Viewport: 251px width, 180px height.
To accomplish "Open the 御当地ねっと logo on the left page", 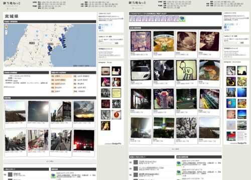I will point(12,3).
